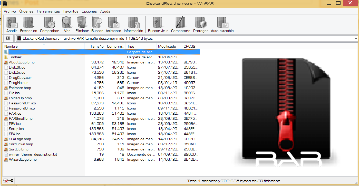Click the Ver toolbar icon
The width and height of the screenshot is (359, 186).
tap(67, 23)
